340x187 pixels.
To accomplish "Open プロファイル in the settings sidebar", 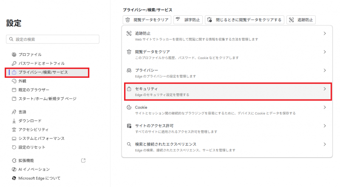I will 30,54.
